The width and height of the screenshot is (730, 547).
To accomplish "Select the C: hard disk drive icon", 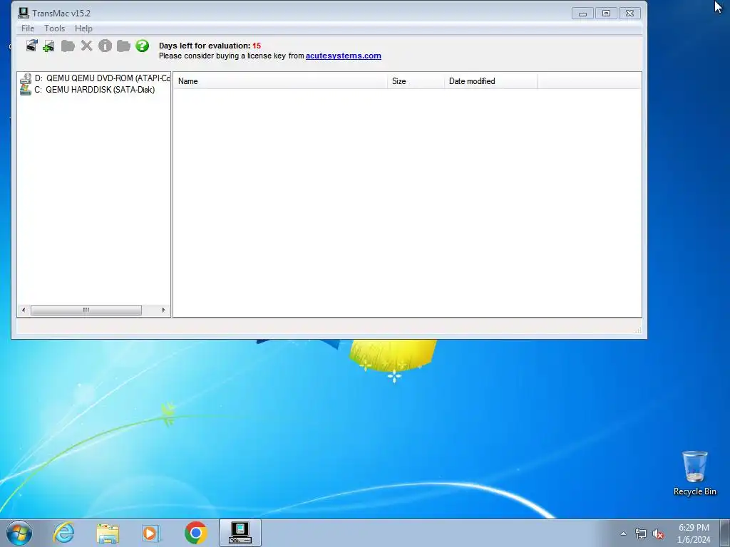I will [x=26, y=90].
